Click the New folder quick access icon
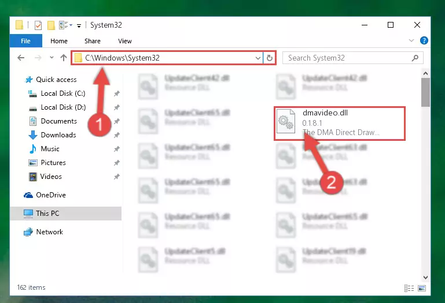Screen dimensions: 445x303 [51, 25]
